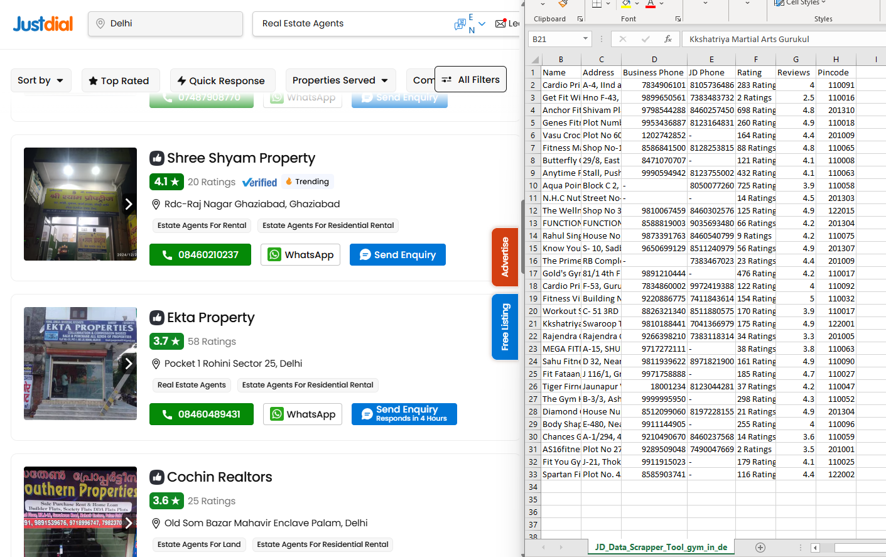The width and height of the screenshot is (886, 557).
Task: Call Shree Shyam Property number 08460210237
Action: pyautogui.click(x=200, y=255)
